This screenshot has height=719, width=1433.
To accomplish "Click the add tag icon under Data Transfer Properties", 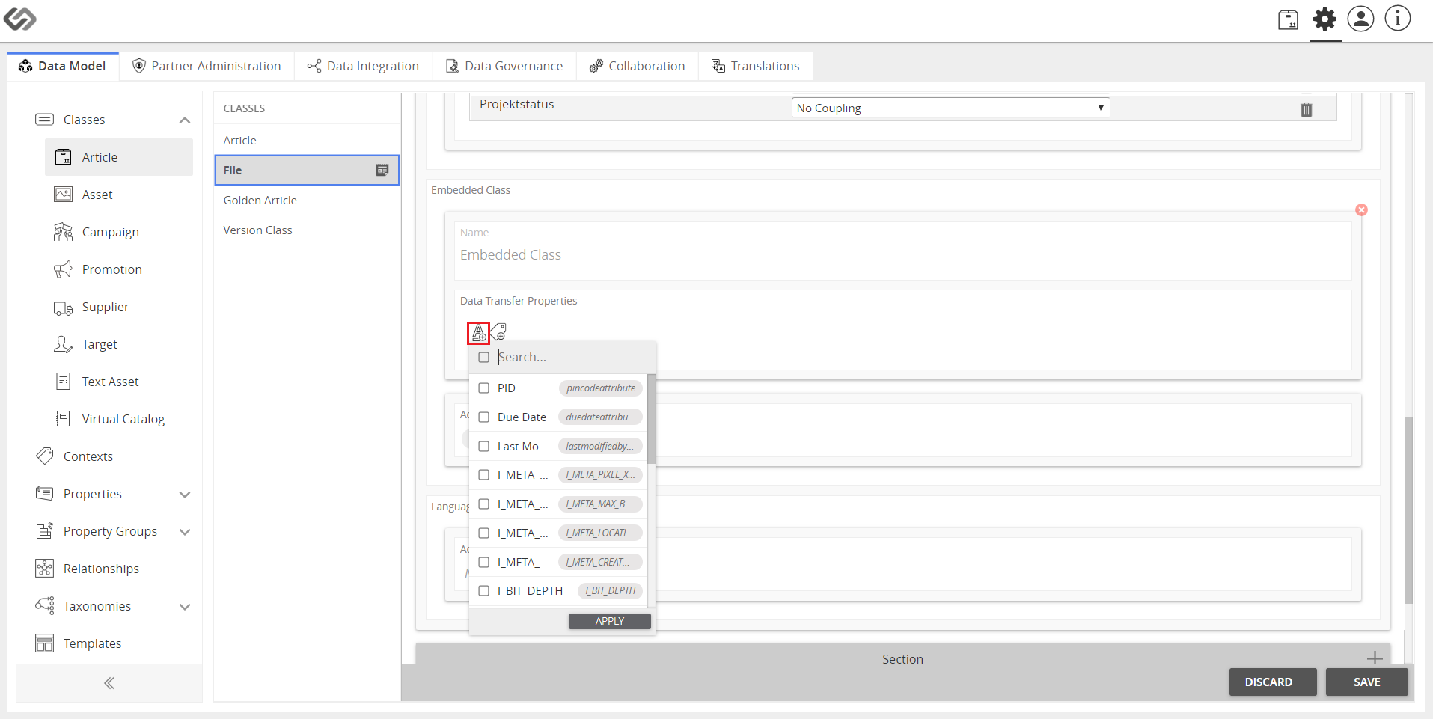I will tap(498, 331).
